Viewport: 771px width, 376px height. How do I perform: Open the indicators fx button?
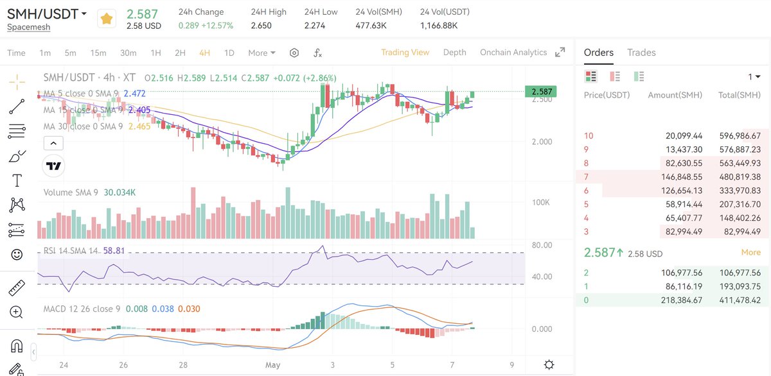point(317,53)
